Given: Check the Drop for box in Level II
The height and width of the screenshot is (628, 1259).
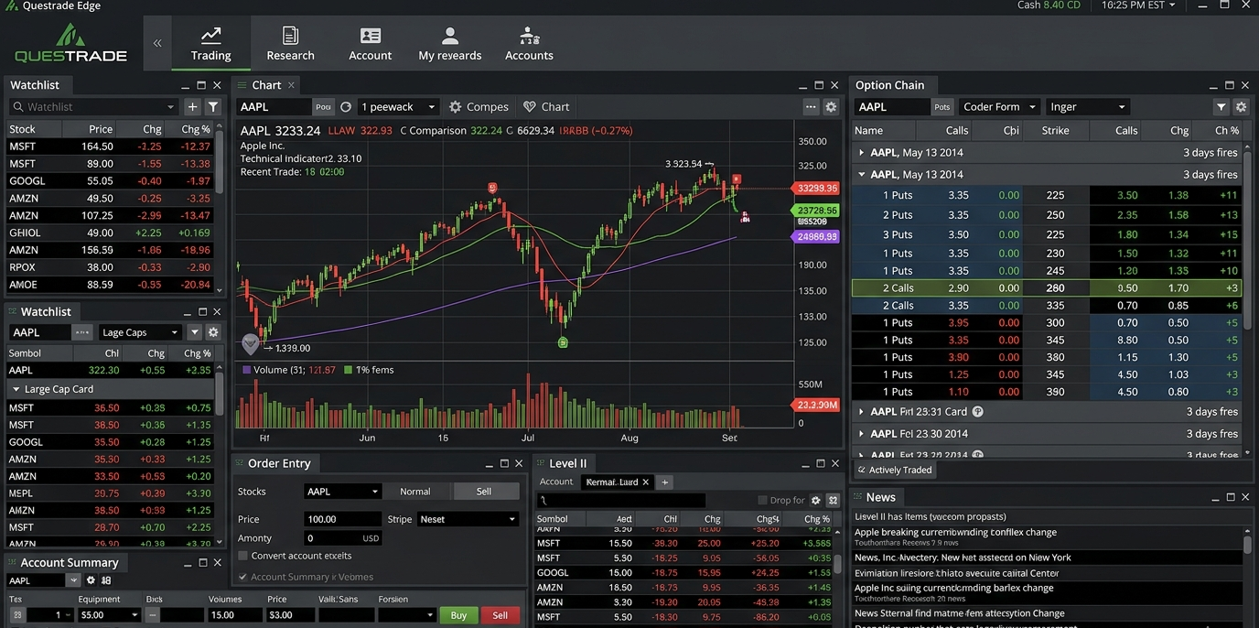Looking at the screenshot, I should click(x=762, y=499).
